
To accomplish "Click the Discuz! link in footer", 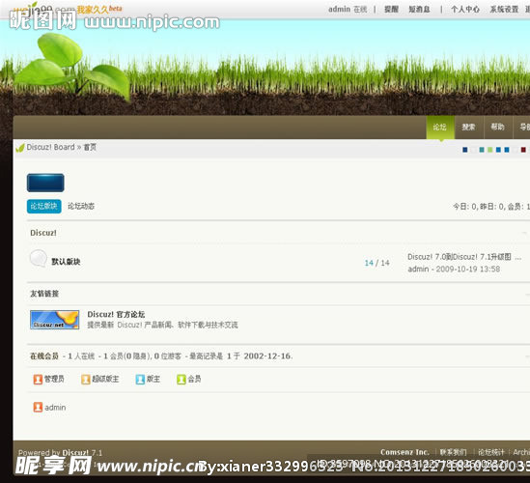I will coord(75,452).
